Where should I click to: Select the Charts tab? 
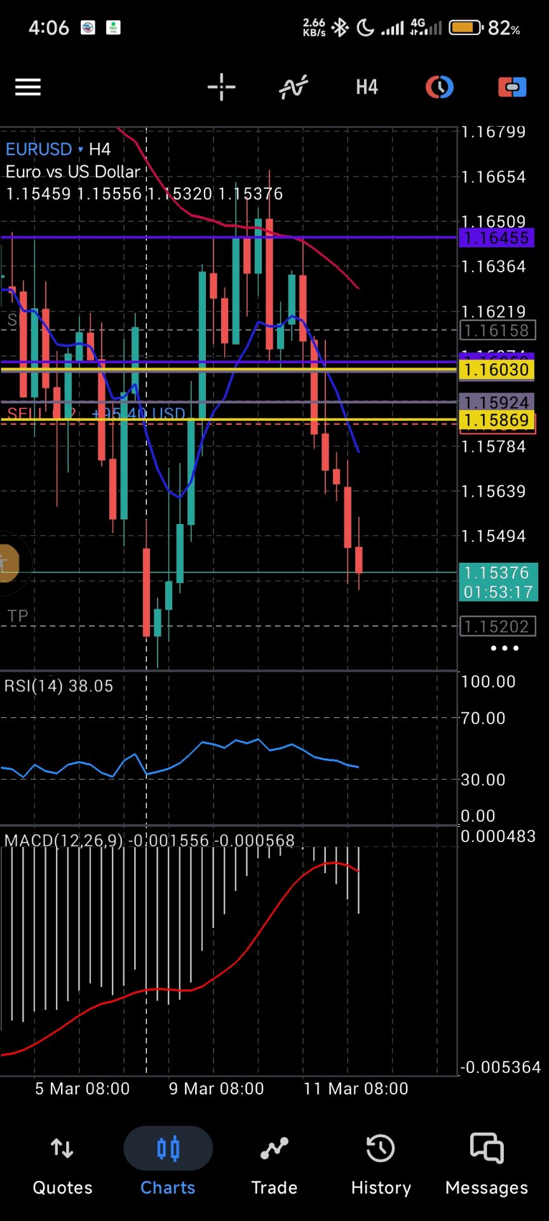168,1165
